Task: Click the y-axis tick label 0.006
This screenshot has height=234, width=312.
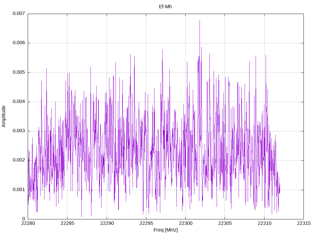Action: point(19,43)
